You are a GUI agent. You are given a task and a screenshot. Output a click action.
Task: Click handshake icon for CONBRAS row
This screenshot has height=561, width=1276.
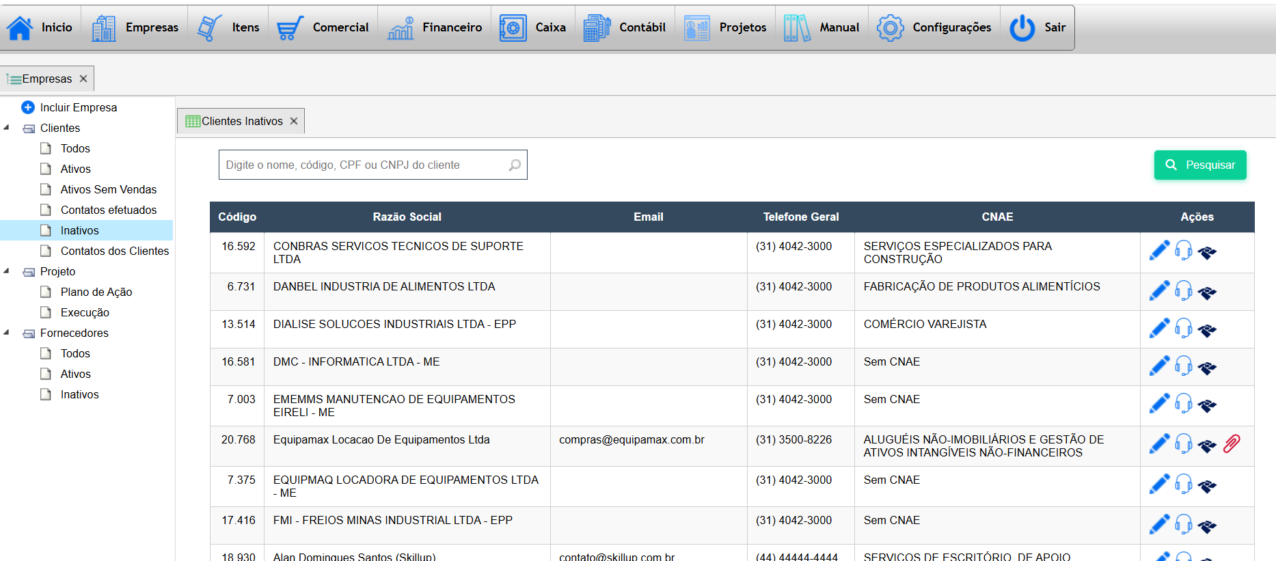click(x=1207, y=253)
